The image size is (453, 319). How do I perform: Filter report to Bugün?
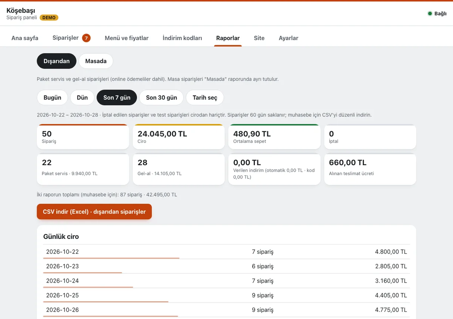click(x=52, y=98)
